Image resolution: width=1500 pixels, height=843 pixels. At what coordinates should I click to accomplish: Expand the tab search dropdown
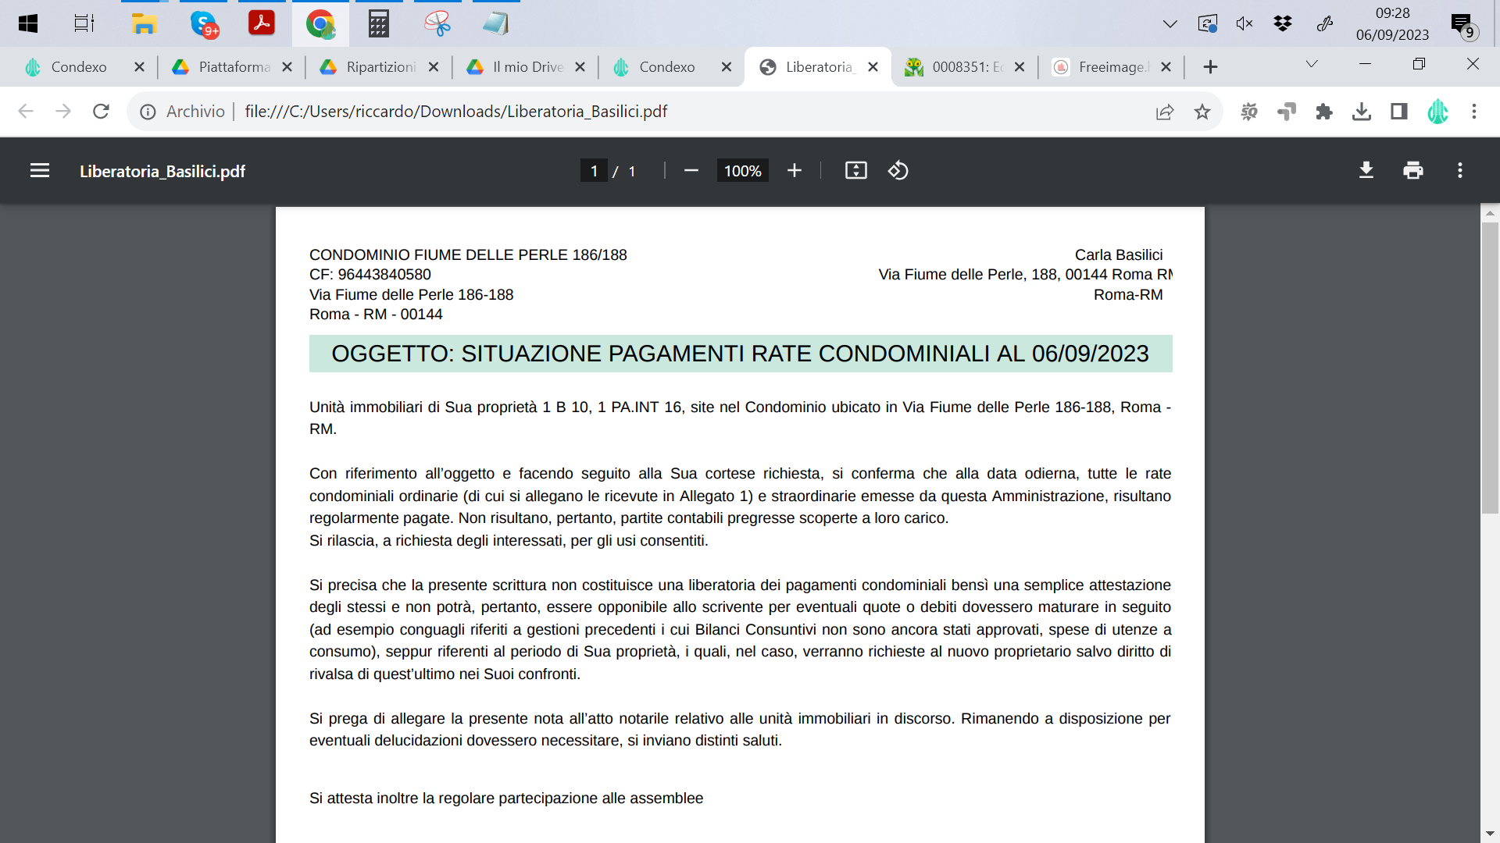click(x=1312, y=64)
